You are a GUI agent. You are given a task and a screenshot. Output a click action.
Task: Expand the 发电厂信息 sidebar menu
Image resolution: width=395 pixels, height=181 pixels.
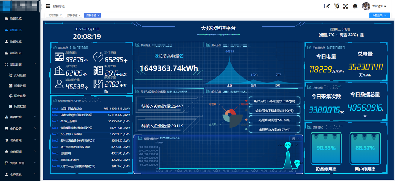click(20, 163)
